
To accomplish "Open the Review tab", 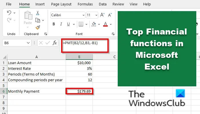I will 118,4.
